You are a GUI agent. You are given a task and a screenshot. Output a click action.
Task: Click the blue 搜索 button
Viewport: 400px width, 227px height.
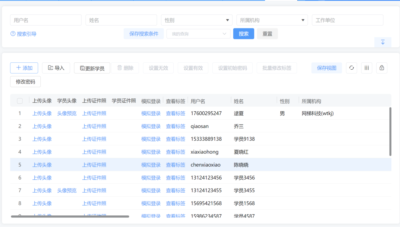244,34
